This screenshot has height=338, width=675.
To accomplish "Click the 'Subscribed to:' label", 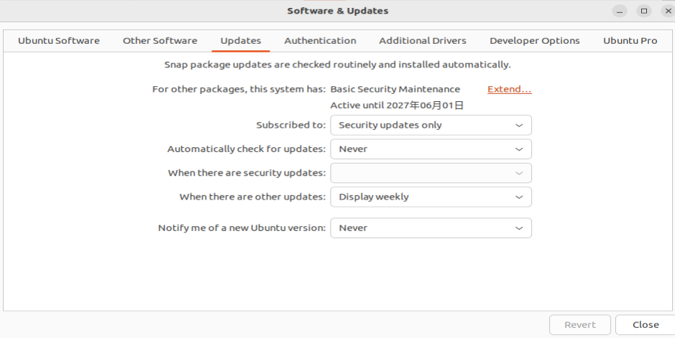I will click(291, 125).
